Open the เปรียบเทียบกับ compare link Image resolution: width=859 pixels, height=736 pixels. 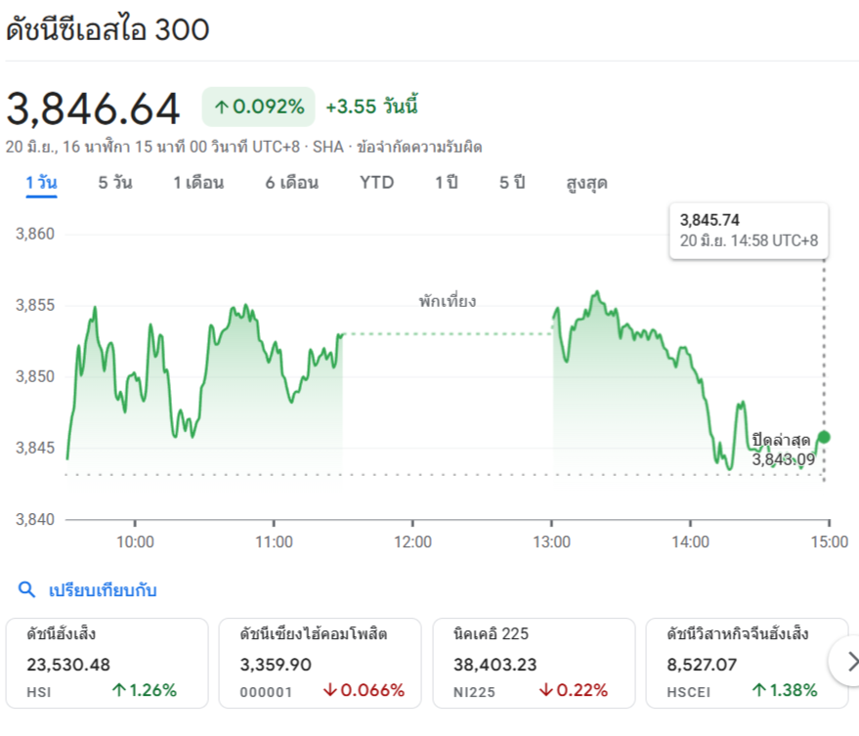103,590
